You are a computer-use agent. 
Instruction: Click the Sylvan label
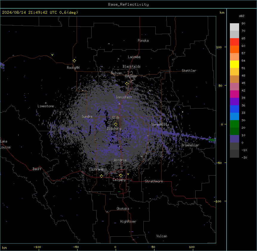pos(116,73)
